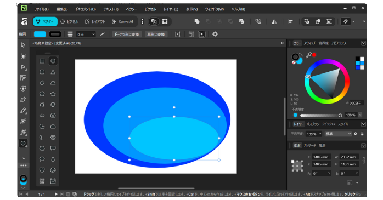Screen dimensions: 383x200
Task: Choose the Donut shape
Action: click(53, 116)
